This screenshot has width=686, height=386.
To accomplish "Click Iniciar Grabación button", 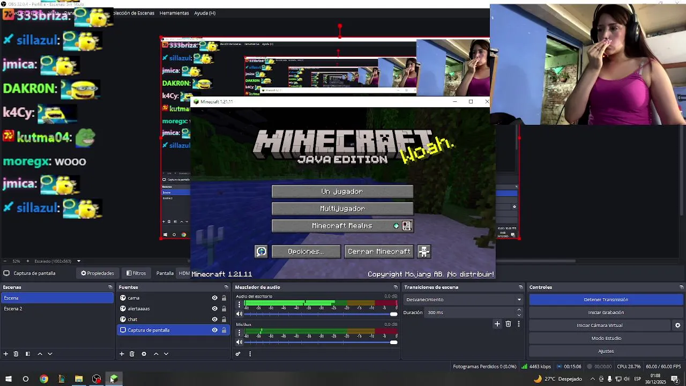I will (606, 313).
